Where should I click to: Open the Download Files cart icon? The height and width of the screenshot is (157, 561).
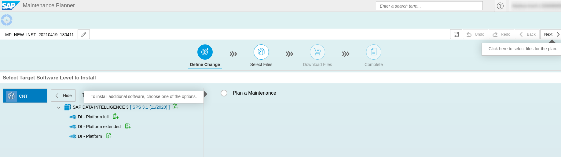pyautogui.click(x=317, y=52)
